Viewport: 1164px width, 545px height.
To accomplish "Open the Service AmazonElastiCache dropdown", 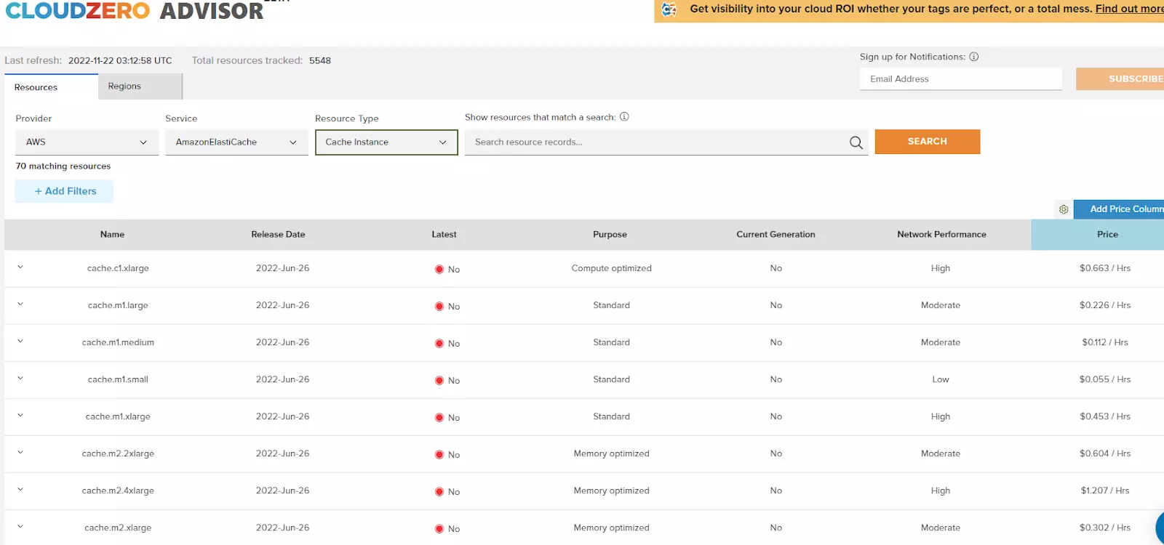I will (236, 142).
